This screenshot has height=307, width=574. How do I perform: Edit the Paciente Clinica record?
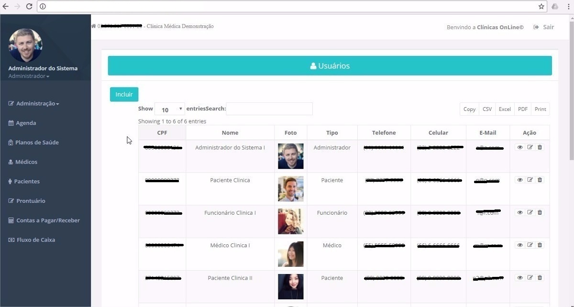530,179
